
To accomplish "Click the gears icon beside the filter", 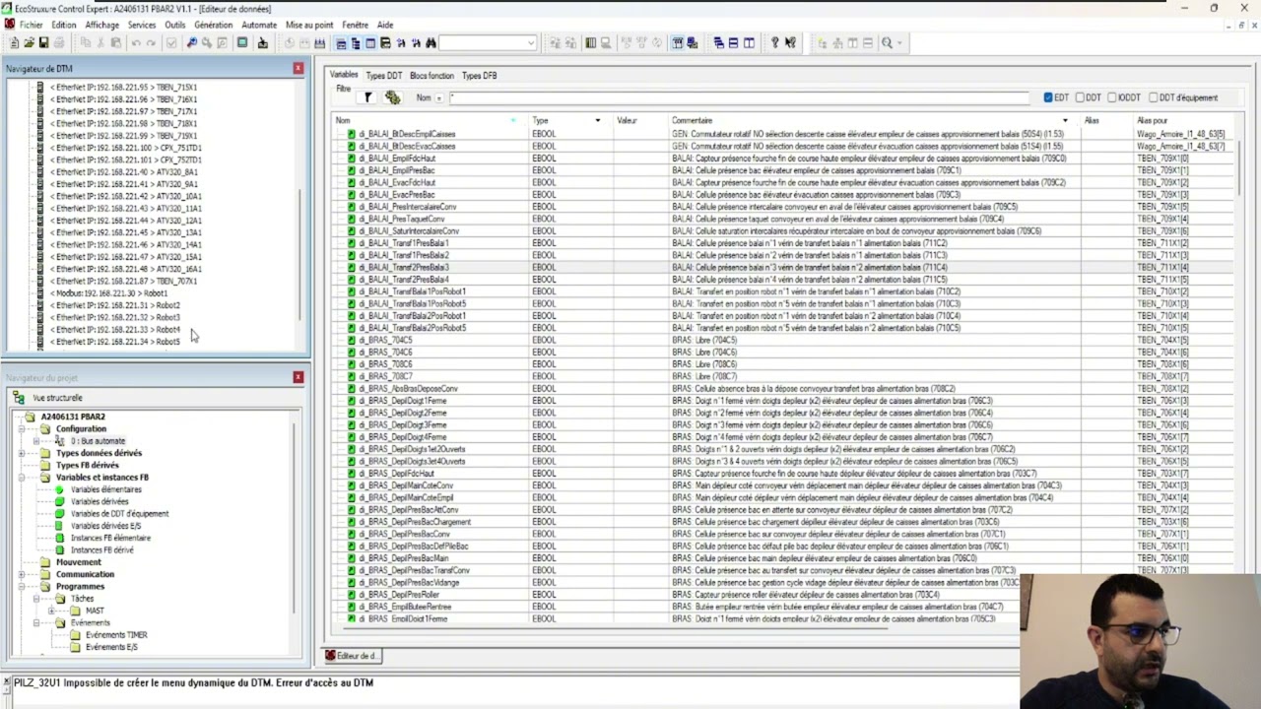I will 392,97.
